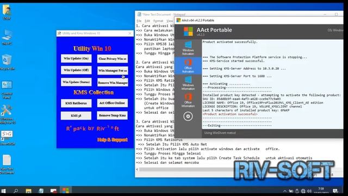
Task: Click the volume speaker tray icon
Action: tap(309, 191)
